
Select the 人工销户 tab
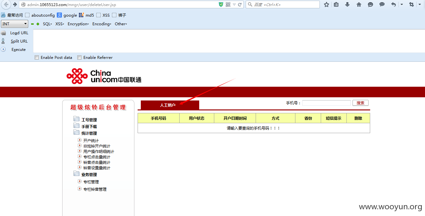click(170, 105)
